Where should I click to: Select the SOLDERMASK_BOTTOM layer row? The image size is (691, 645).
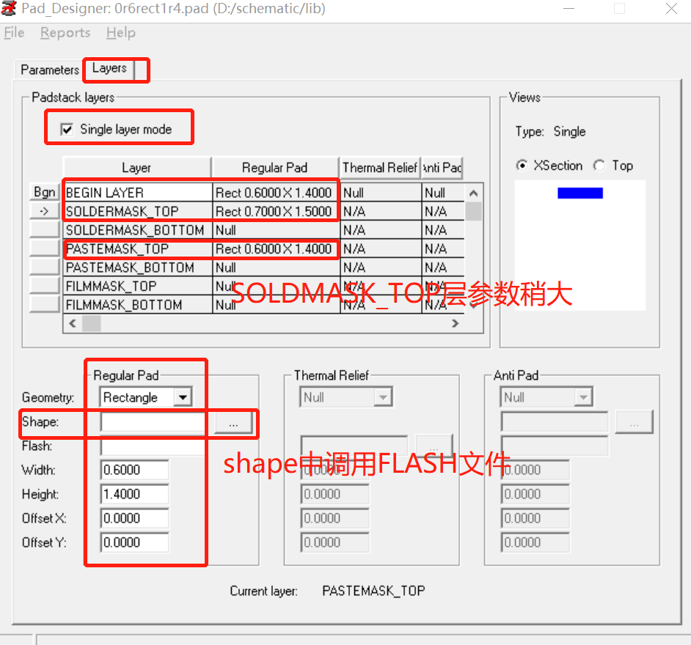(x=263, y=230)
